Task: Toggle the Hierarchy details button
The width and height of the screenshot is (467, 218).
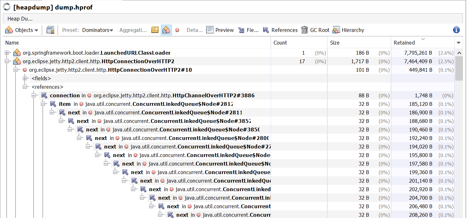Action: click(348, 30)
